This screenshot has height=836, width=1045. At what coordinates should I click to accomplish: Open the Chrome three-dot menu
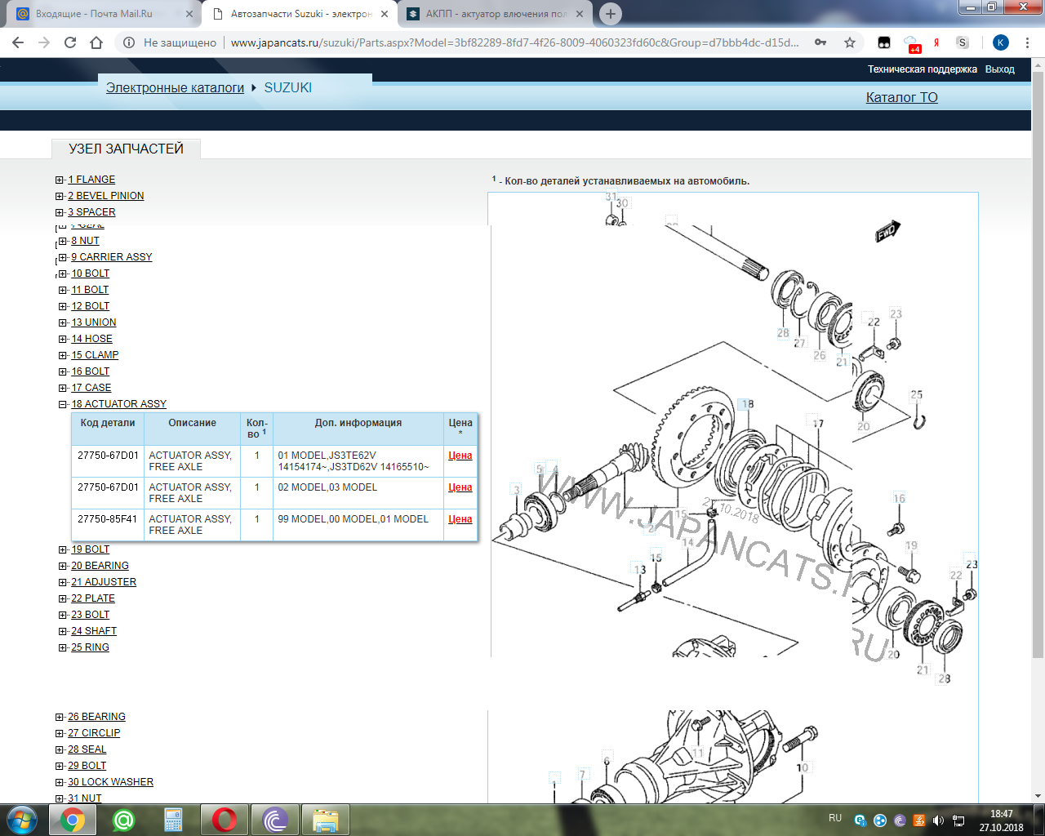pos(1027,42)
